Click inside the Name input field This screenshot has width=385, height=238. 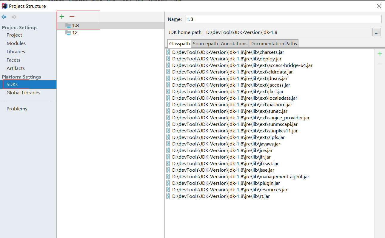283,19
